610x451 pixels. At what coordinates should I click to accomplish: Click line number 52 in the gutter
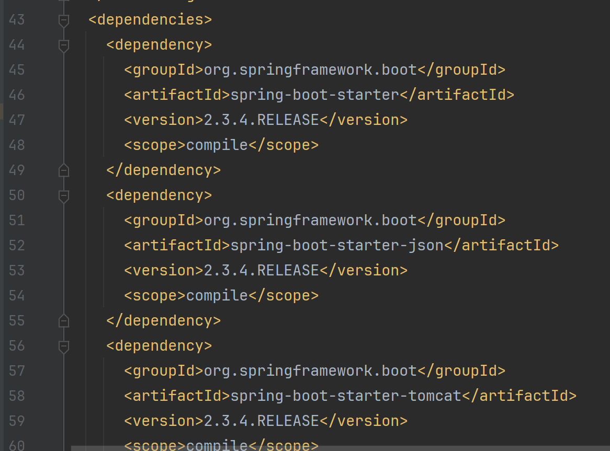tap(17, 246)
